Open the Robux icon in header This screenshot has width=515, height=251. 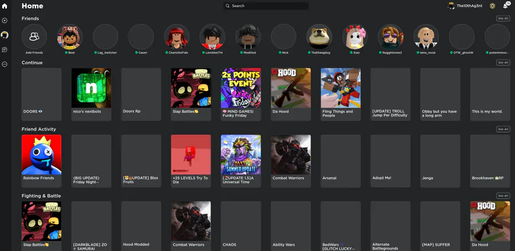point(492,6)
